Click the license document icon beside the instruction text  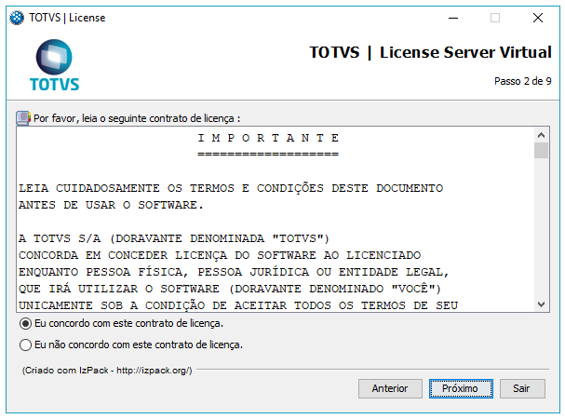click(x=22, y=118)
